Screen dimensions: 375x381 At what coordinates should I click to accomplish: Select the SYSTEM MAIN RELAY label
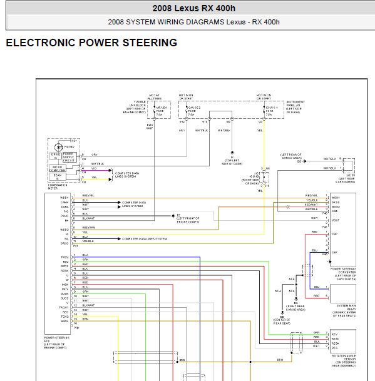pyautogui.click(x=344, y=310)
